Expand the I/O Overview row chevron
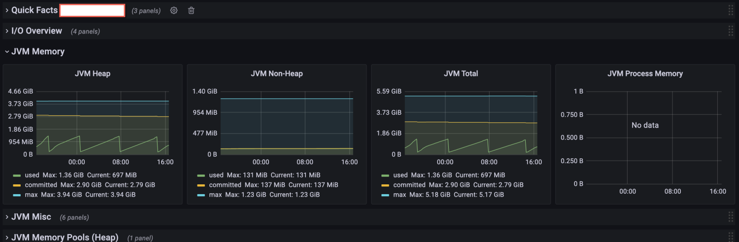This screenshot has width=739, height=242. tap(7, 31)
